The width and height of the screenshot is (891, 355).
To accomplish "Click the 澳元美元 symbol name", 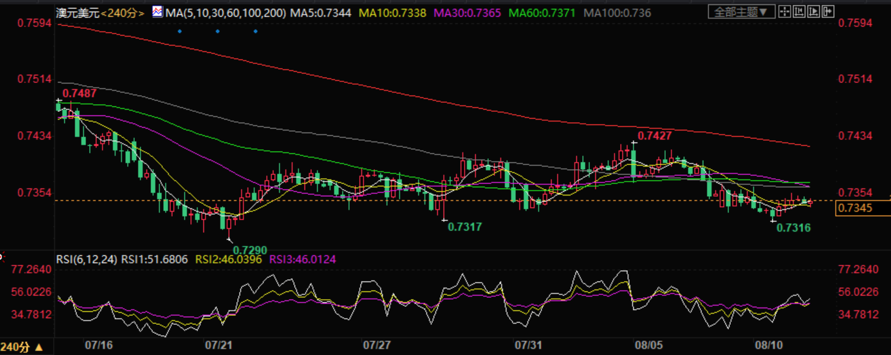I will click(77, 13).
